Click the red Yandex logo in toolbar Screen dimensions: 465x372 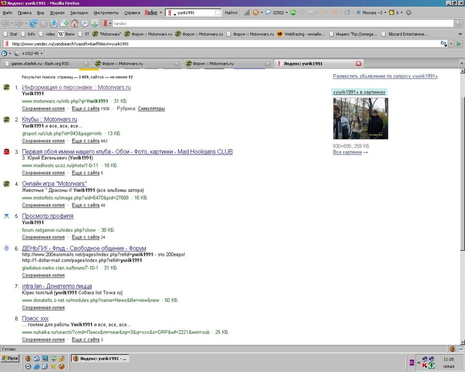click(x=150, y=12)
